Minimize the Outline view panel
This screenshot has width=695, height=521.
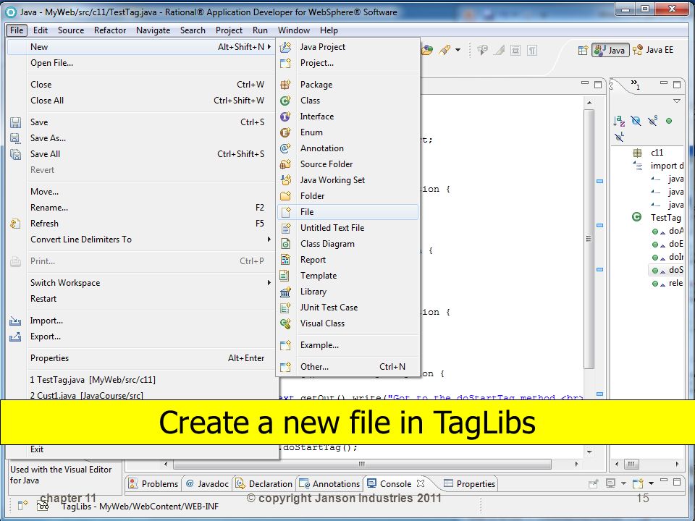tap(664, 83)
